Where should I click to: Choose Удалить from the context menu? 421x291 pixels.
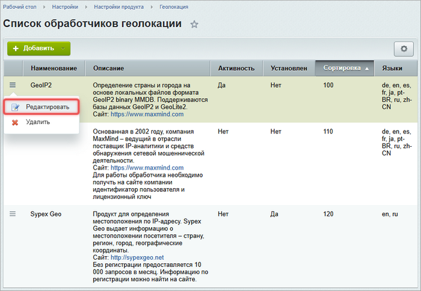(x=38, y=122)
